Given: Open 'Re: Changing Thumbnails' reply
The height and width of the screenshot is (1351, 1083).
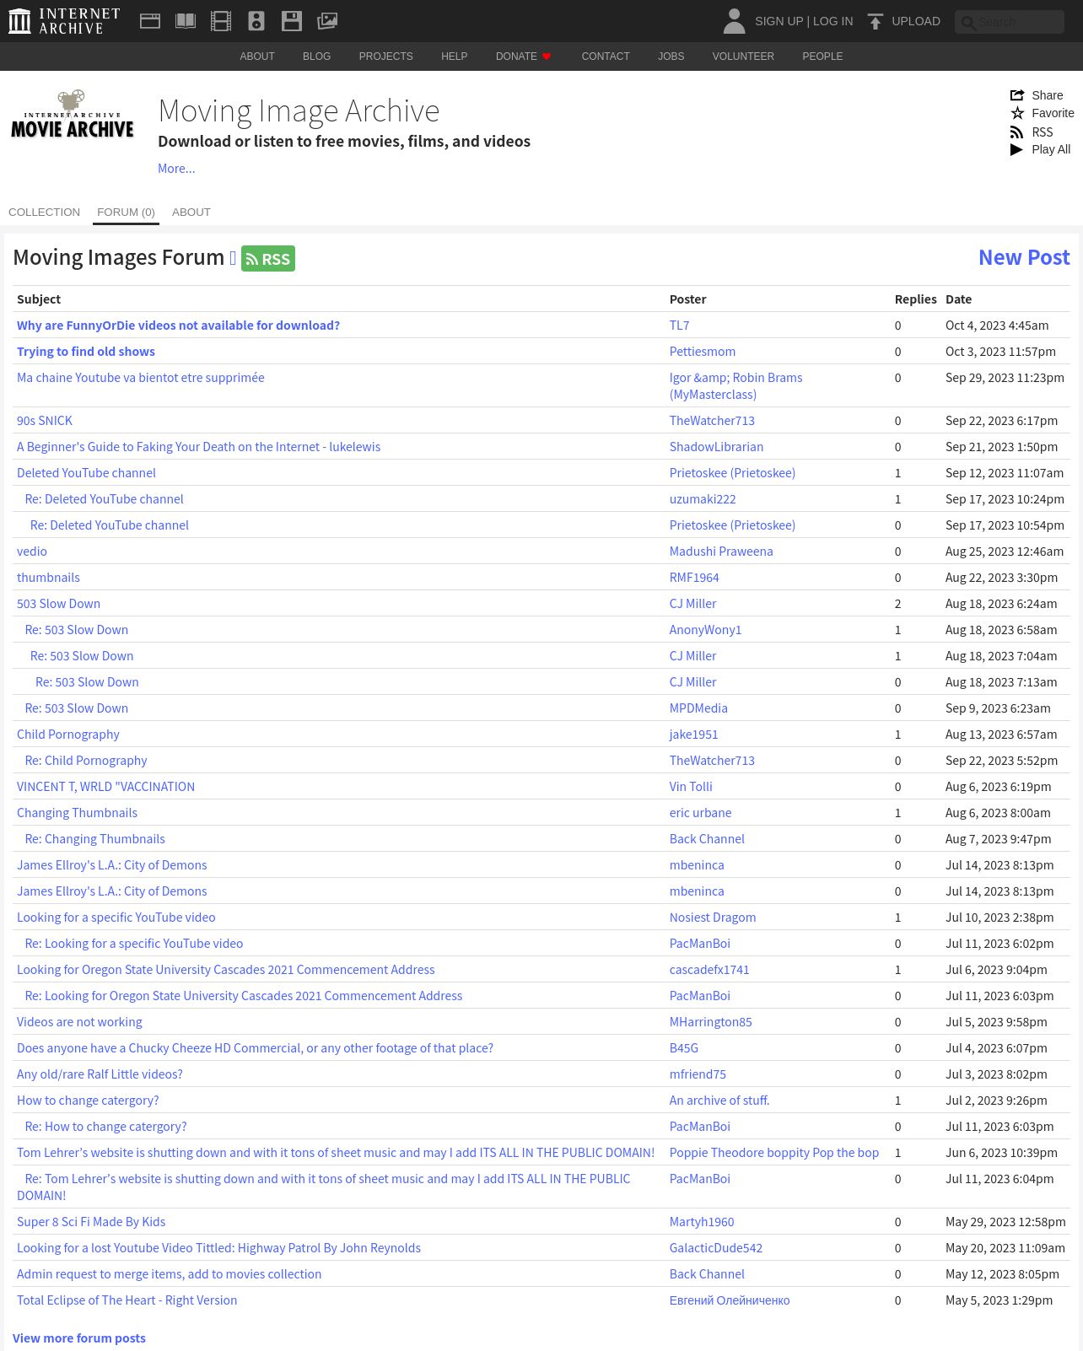Looking at the screenshot, I should (95, 839).
